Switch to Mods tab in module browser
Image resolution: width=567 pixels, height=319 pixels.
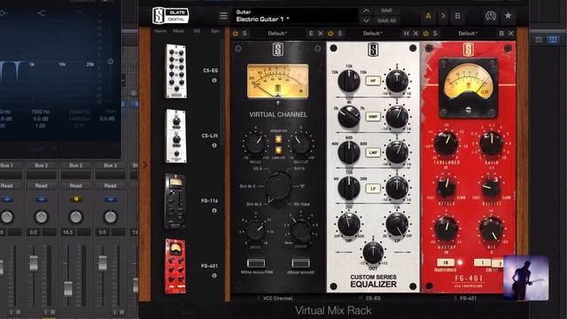[x=178, y=31]
